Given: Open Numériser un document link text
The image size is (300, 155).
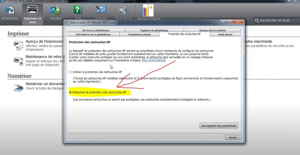Looking at the screenshot, I should coord(45,84).
